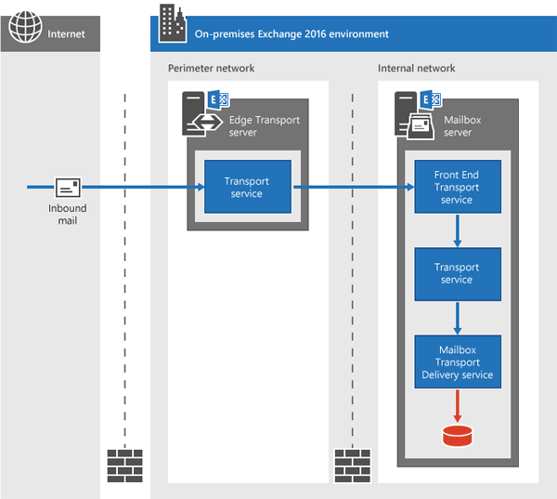Click the Exchange logo on the Edge Transport server

pyautogui.click(x=218, y=100)
